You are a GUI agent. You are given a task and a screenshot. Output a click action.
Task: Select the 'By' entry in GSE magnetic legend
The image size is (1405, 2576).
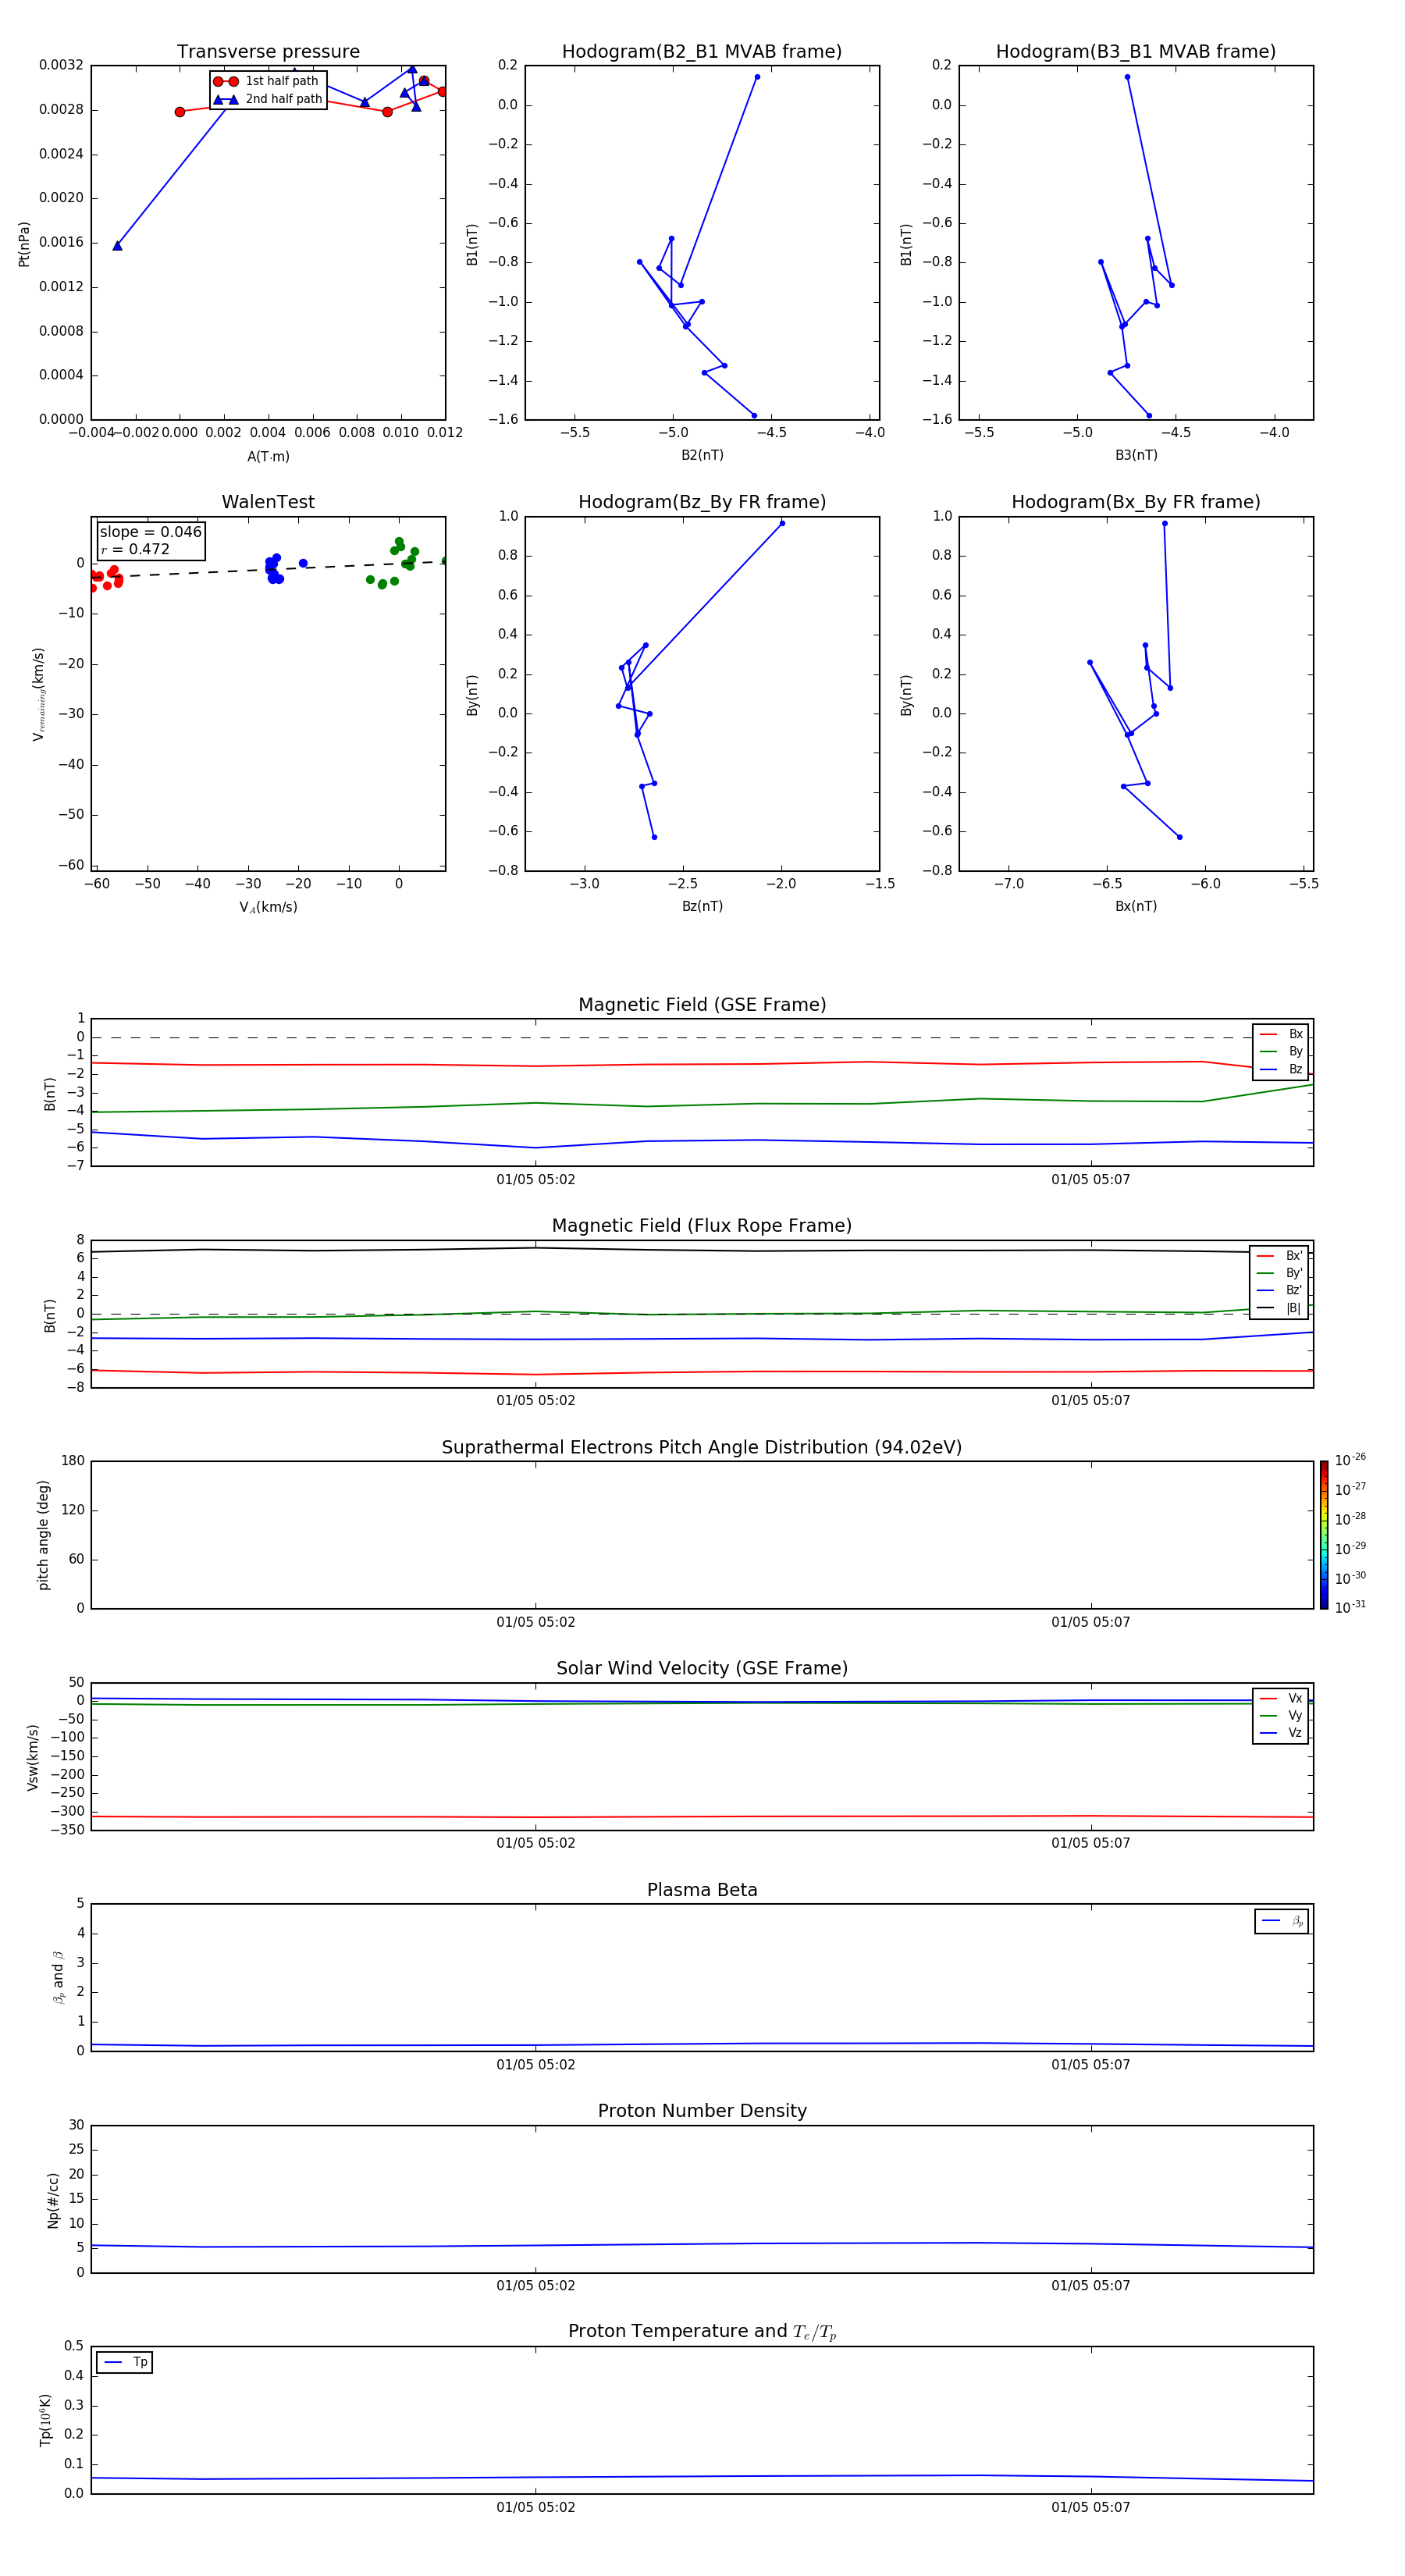click(x=1281, y=1051)
